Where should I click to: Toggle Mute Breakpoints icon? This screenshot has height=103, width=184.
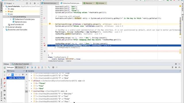(5, 86)
